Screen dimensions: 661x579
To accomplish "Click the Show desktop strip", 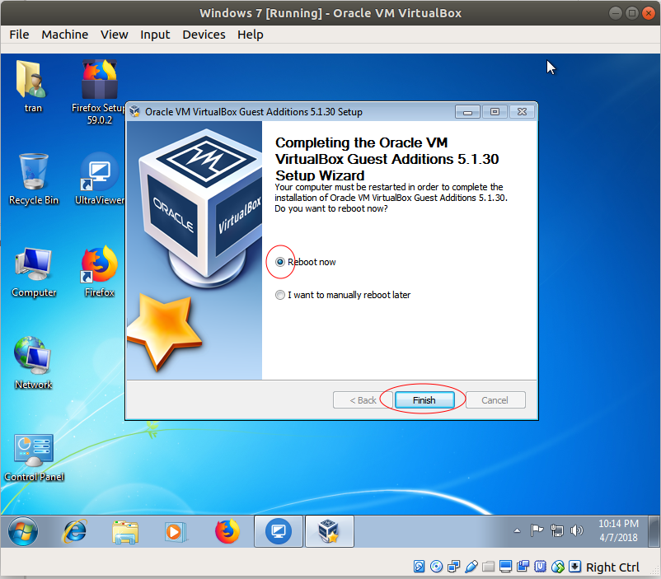I will coord(654,531).
